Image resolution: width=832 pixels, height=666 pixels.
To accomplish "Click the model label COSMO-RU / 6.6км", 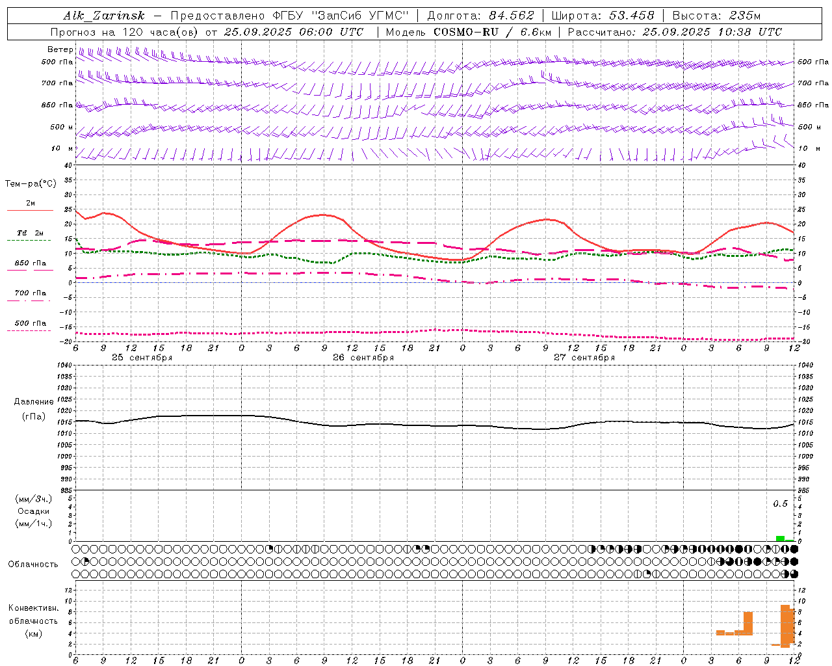I will click(493, 32).
